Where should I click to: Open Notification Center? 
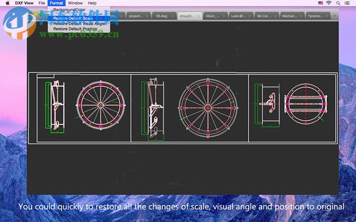[x=347, y=3]
